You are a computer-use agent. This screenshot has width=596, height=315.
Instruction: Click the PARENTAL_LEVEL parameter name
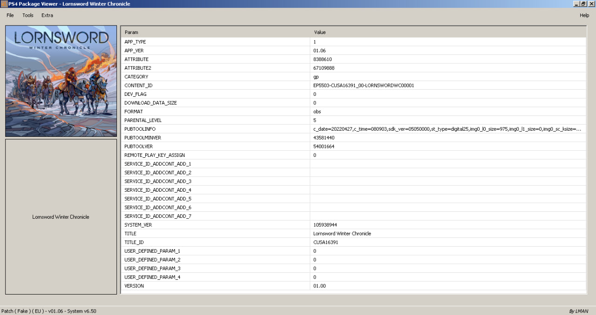tap(144, 120)
